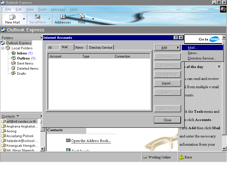Click the contacts list scroll down arrow
227x170 pixels.
[x=43, y=149]
